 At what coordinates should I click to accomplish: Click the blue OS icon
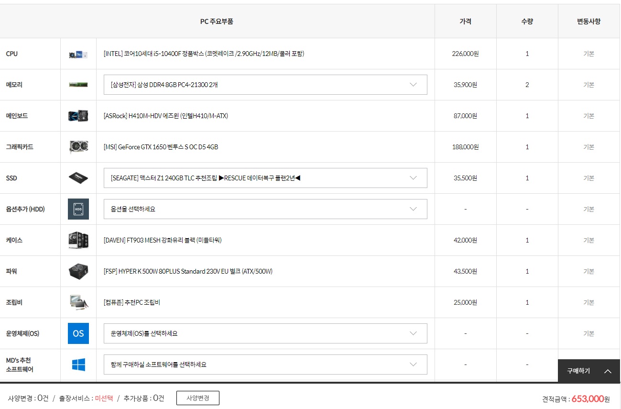pyautogui.click(x=78, y=333)
